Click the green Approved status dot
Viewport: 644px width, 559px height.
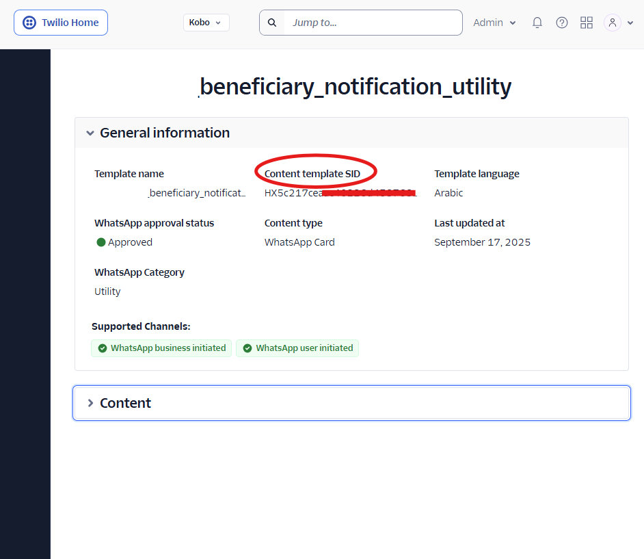[101, 242]
